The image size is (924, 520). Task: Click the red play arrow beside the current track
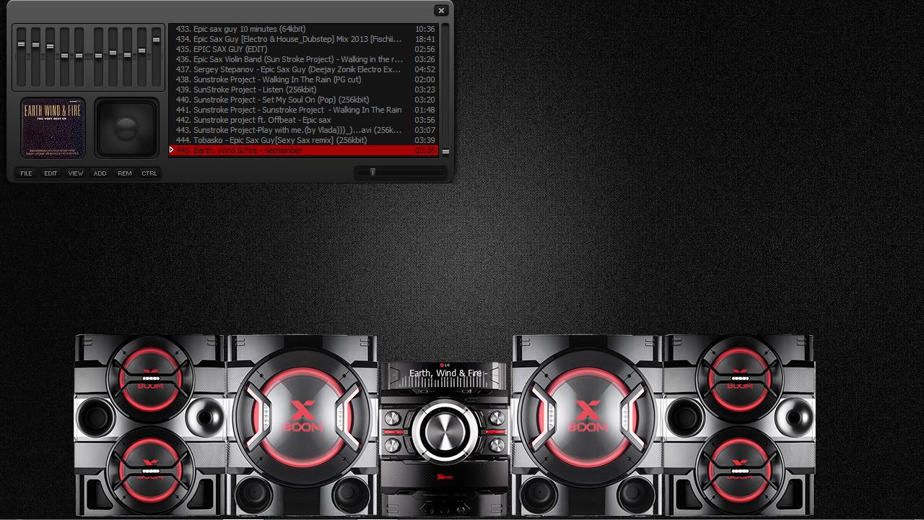(172, 150)
